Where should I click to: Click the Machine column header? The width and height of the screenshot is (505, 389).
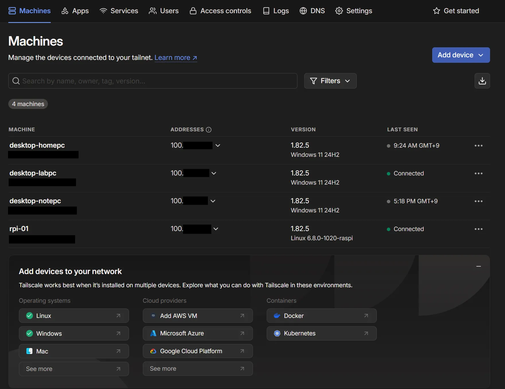click(22, 130)
